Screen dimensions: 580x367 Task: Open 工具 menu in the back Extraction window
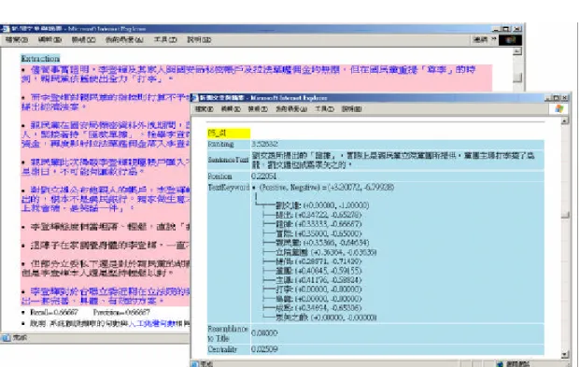165,39
